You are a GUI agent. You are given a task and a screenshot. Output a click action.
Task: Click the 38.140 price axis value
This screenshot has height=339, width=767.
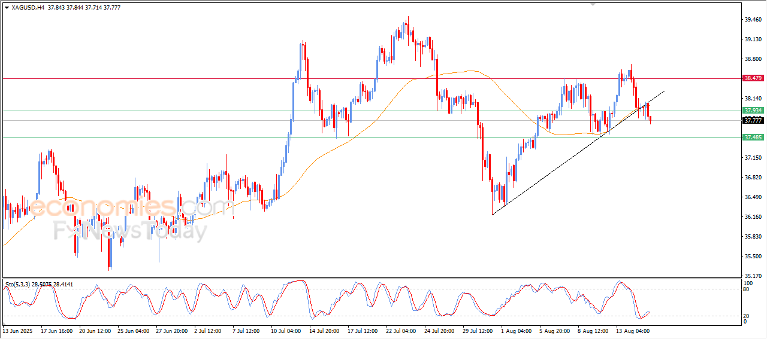753,99
